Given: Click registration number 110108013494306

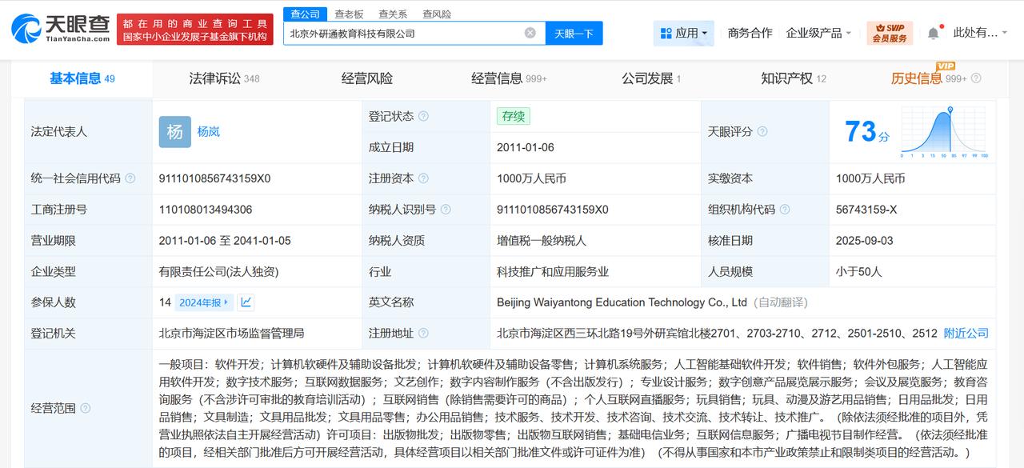Looking at the screenshot, I should 206,210.
